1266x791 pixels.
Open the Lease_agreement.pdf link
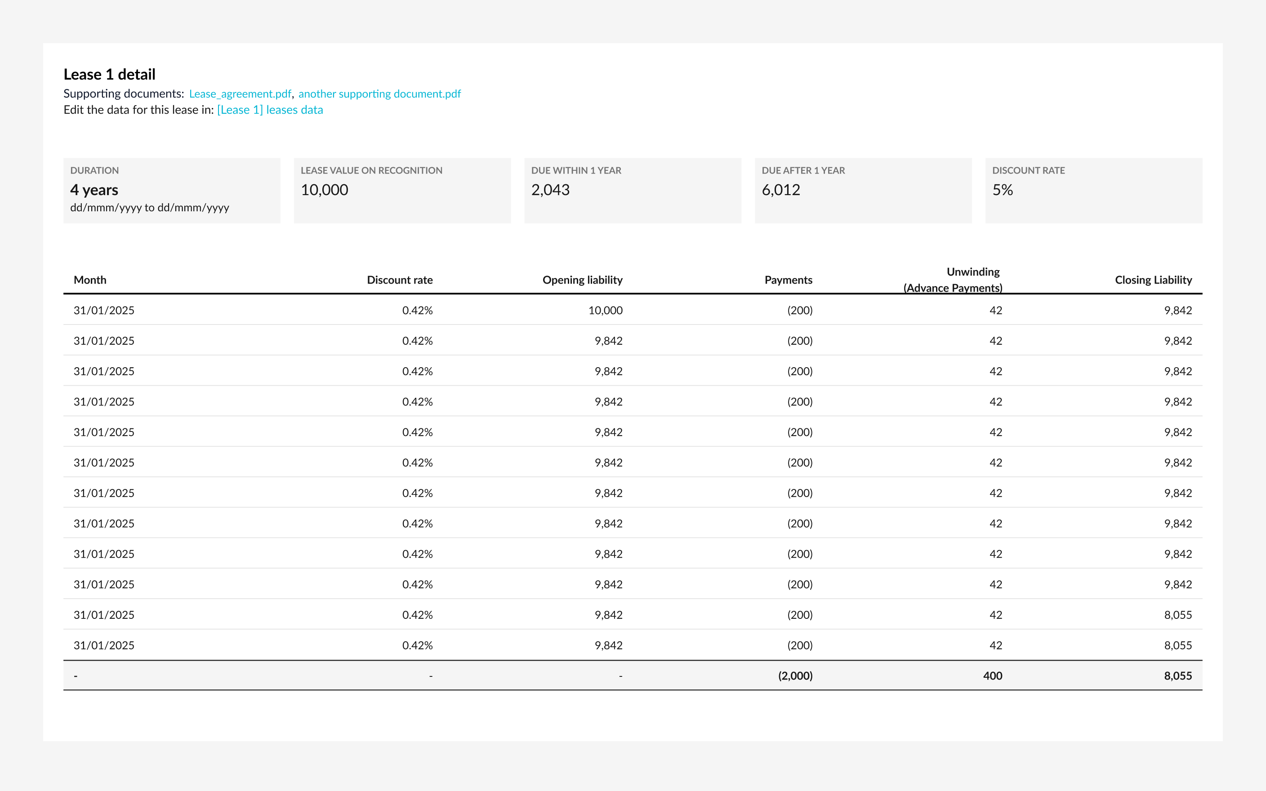[240, 93]
